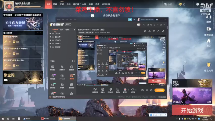Switch to the second scene tab

coord(62,30)
